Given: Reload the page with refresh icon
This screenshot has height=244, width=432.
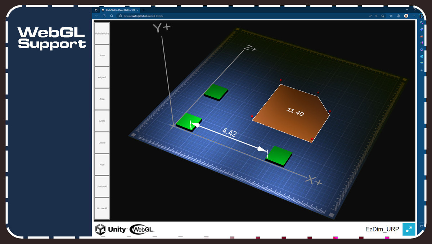Looking at the screenshot, I should pos(104,16).
